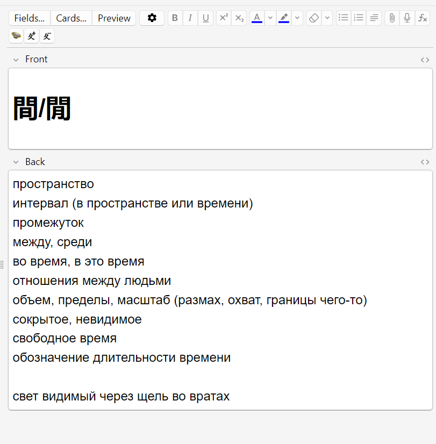This screenshot has height=444, width=436.
Task: Open highlight color picker dropdown
Action: click(297, 18)
